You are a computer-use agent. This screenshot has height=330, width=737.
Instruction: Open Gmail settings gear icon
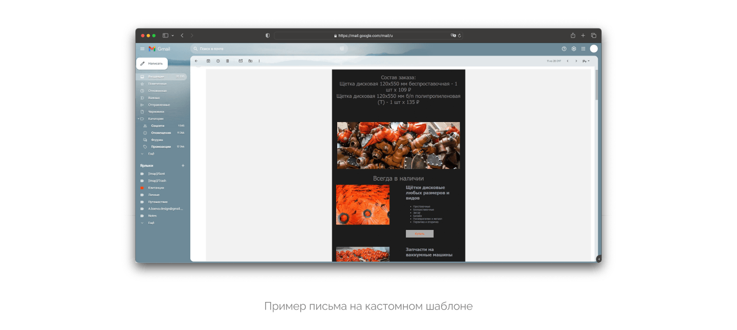point(574,49)
